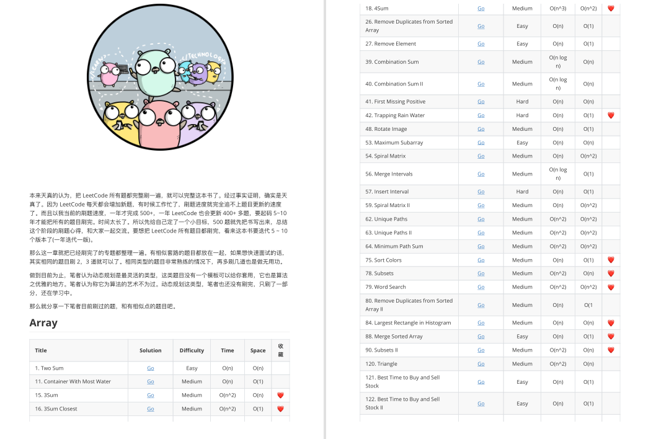Open Go solution for 16. 3Sum Closest
This screenshot has height=439, width=651.
150,409
